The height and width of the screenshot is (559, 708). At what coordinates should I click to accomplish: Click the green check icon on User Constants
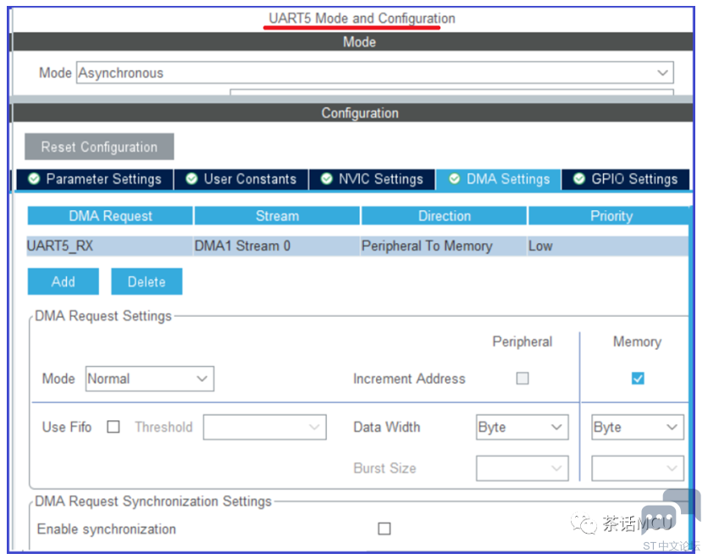click(191, 179)
